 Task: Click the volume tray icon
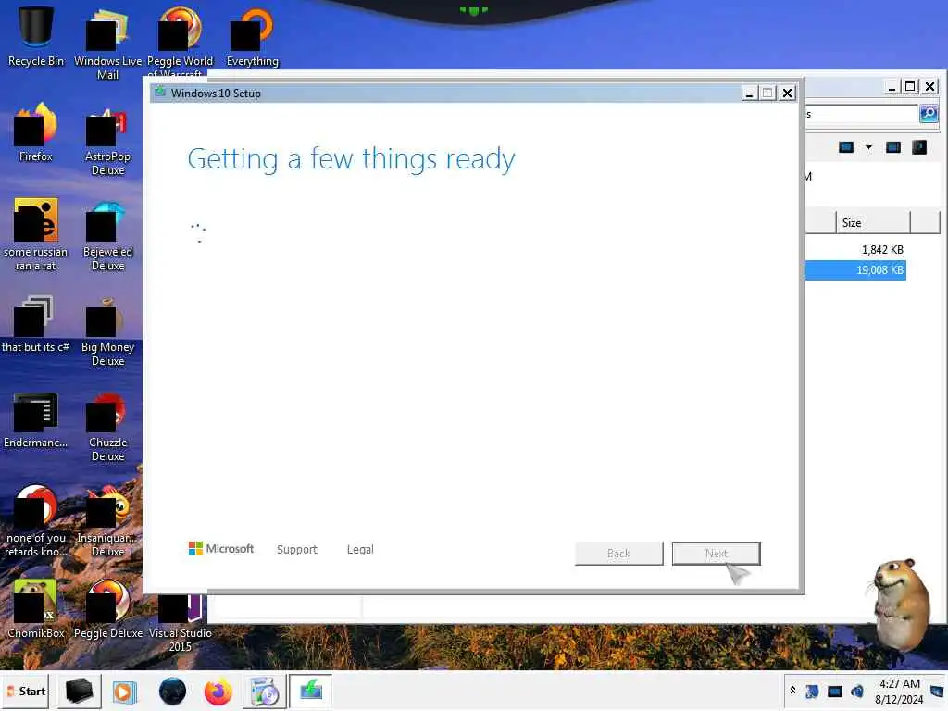coord(856,691)
